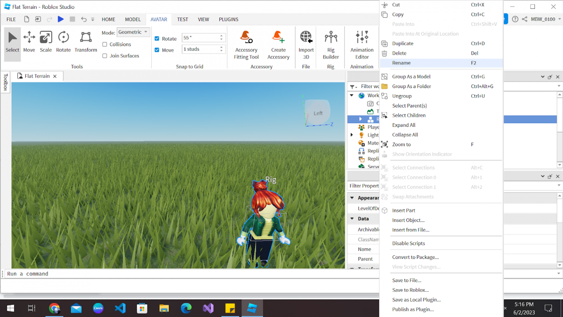Choose Rename from the context menu
The height and width of the screenshot is (317, 563).
(x=401, y=63)
